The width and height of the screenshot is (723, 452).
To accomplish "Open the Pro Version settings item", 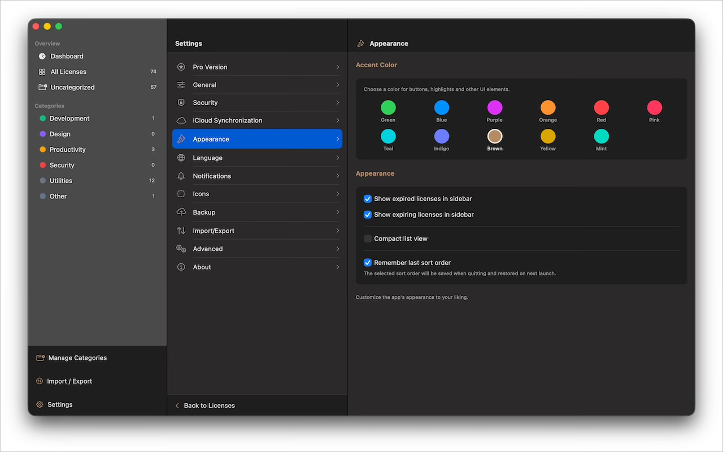I will pos(257,67).
